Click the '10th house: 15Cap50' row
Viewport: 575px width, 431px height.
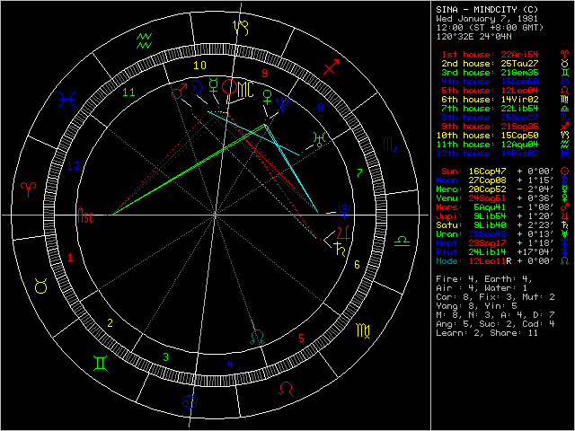(502, 136)
